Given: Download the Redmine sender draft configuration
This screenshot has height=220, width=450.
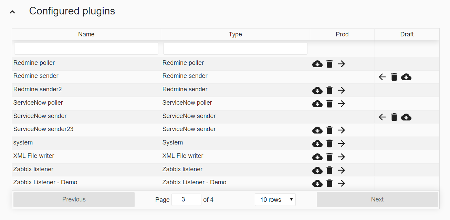Looking at the screenshot, I should point(406,77).
